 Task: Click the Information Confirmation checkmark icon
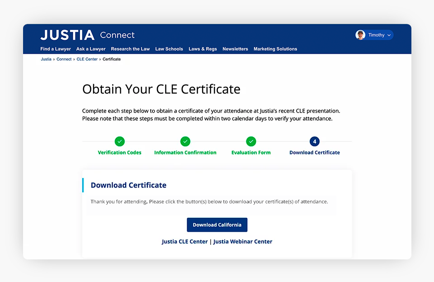pyautogui.click(x=185, y=141)
